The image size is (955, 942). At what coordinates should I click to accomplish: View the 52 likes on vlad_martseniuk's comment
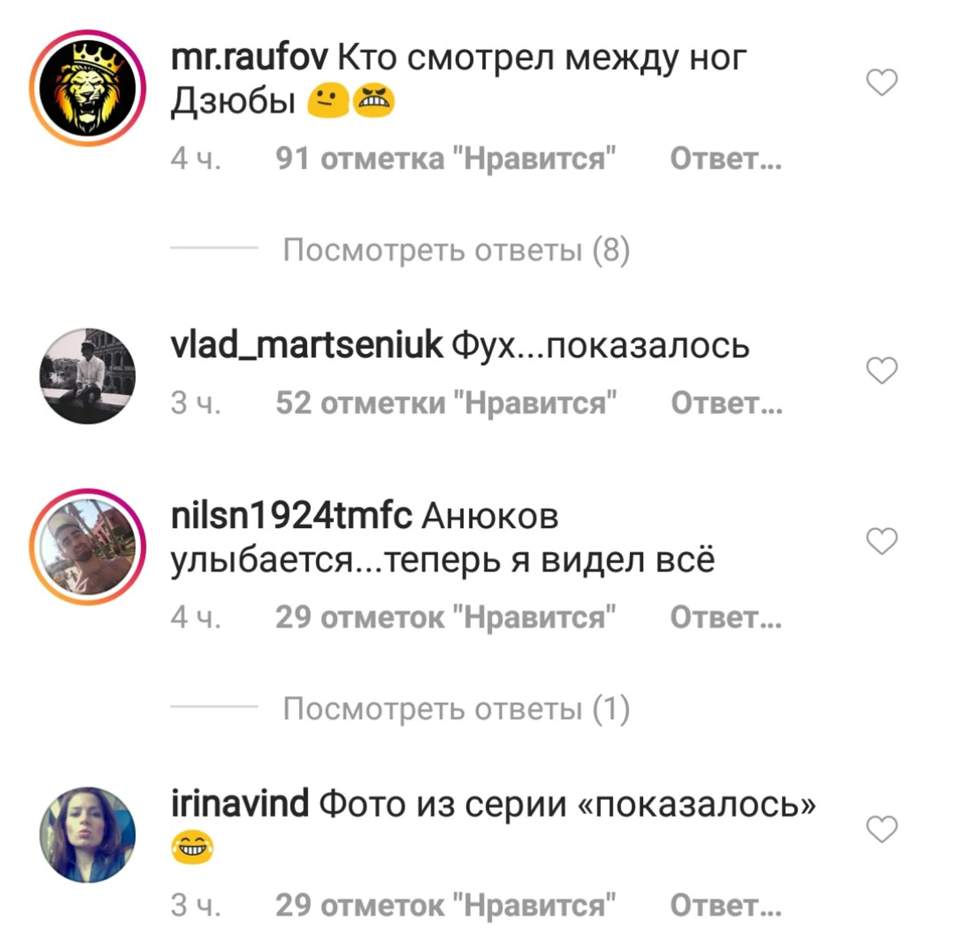click(x=446, y=403)
